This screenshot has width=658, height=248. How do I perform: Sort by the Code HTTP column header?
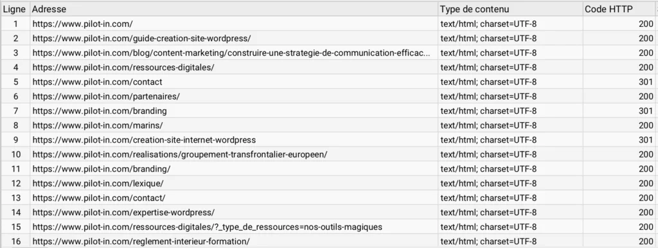coord(619,9)
